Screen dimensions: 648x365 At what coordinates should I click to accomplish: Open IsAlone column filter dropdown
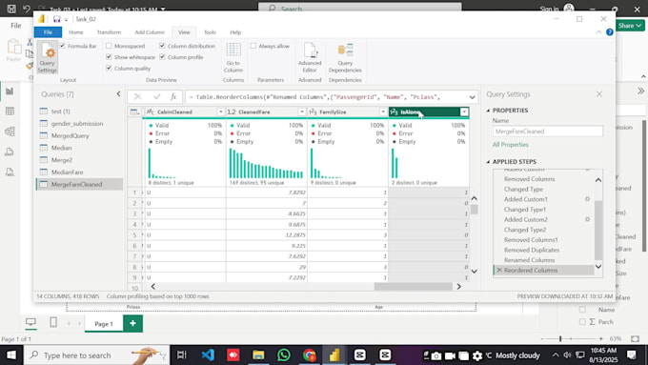tap(464, 112)
